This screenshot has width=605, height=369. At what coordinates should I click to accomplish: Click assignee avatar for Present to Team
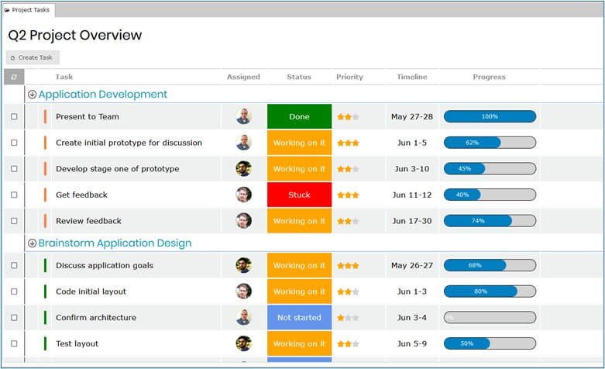[243, 116]
